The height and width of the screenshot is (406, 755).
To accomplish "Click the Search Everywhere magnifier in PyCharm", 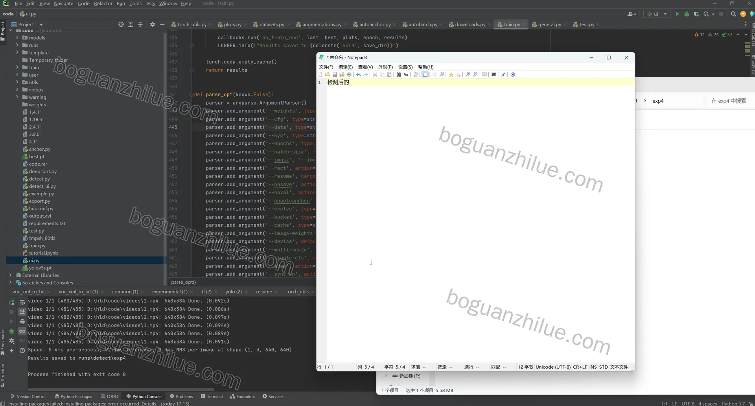I will [733, 14].
